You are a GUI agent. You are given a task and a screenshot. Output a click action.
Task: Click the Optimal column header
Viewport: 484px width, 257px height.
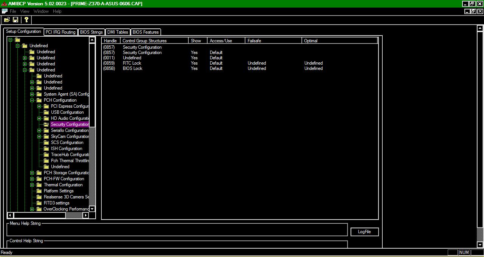pos(340,40)
